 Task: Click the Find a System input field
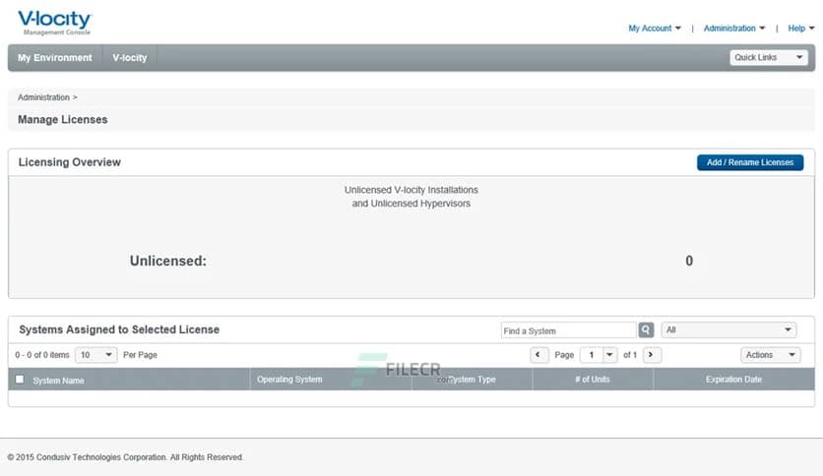[568, 330]
